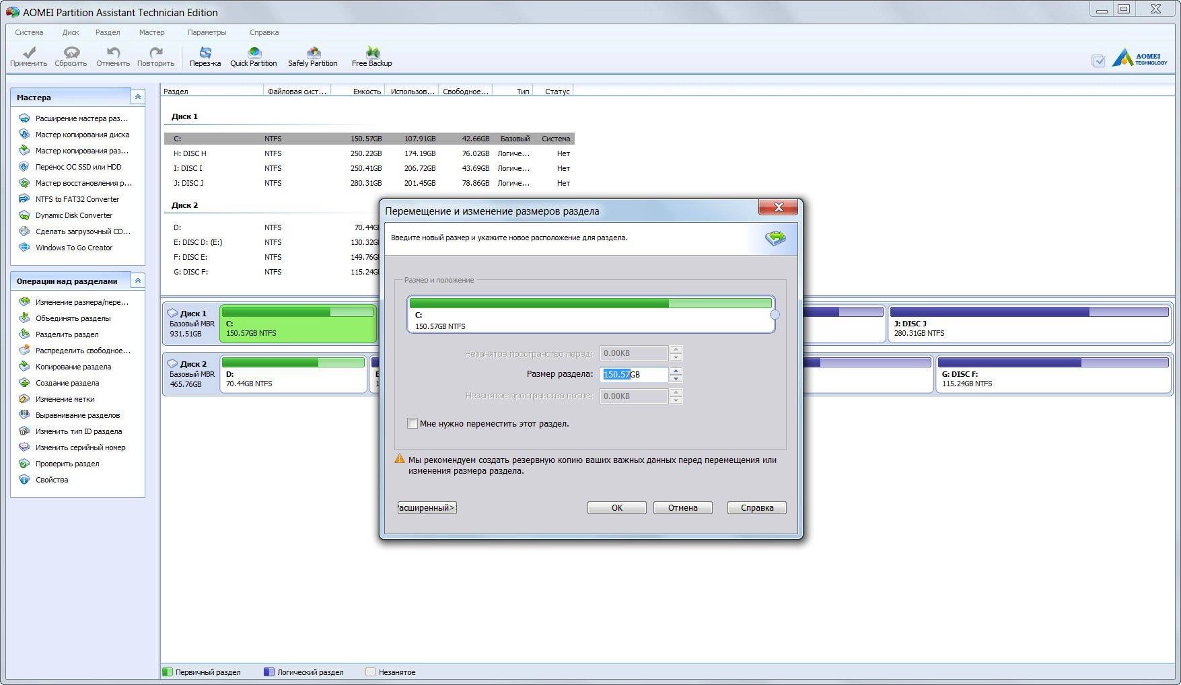Open the Диск menu
The height and width of the screenshot is (685, 1181).
71,32
